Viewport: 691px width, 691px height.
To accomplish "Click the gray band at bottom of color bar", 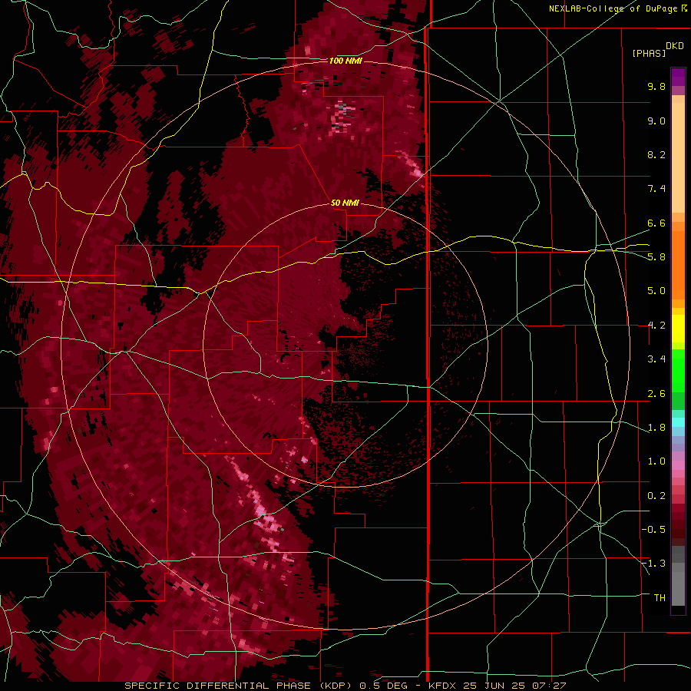I will (x=678, y=584).
